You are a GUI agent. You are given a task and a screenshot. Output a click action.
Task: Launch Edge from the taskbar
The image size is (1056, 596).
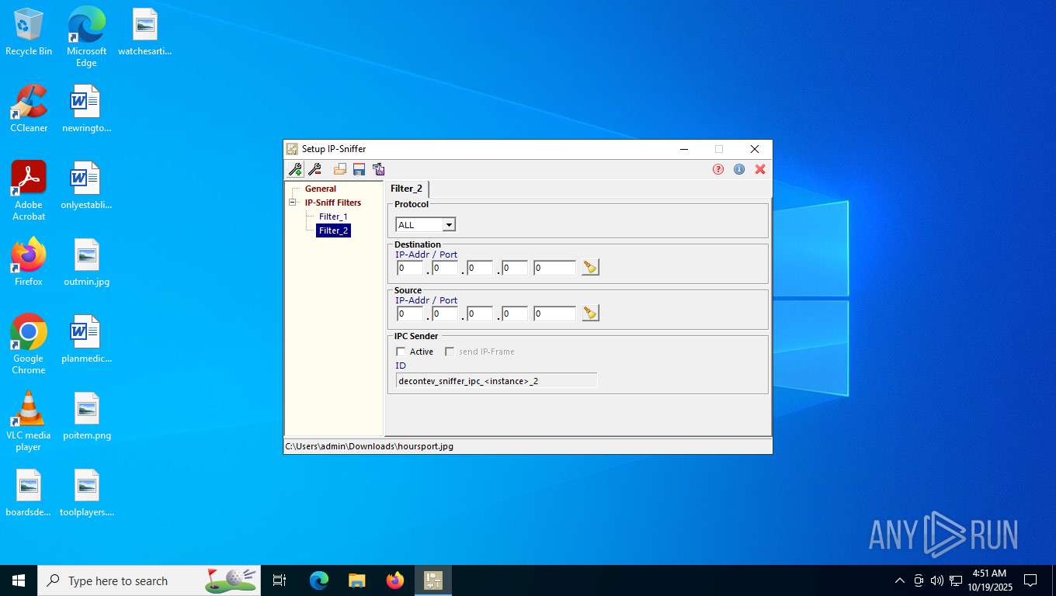(319, 580)
